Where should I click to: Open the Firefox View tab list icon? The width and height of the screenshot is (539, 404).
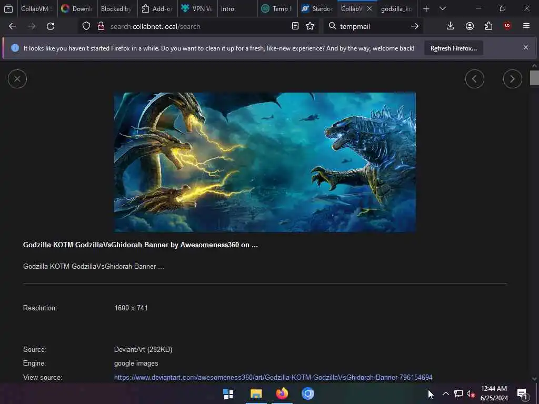click(8, 8)
